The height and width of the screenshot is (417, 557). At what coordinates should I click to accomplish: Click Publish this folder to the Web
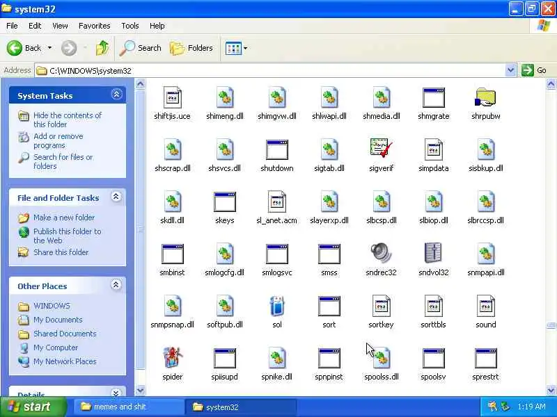[68, 236]
